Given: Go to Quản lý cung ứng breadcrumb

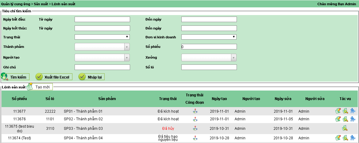Looking at the screenshot, I should (x=16, y=4).
